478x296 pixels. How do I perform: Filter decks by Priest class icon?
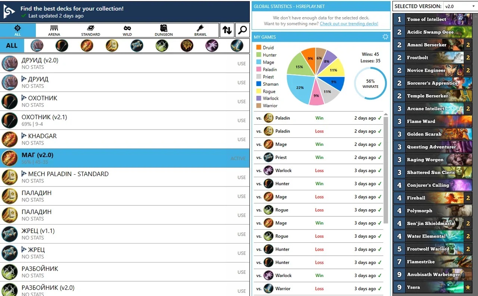(x=137, y=45)
